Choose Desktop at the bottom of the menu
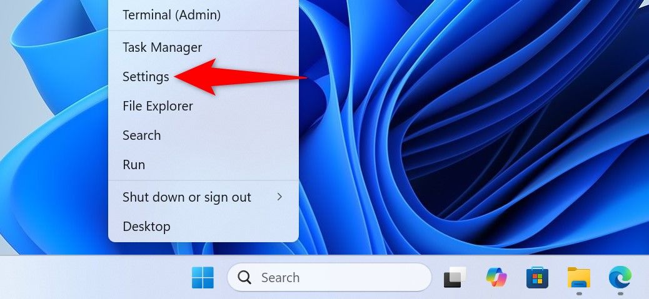The height and width of the screenshot is (299, 649). 146,226
